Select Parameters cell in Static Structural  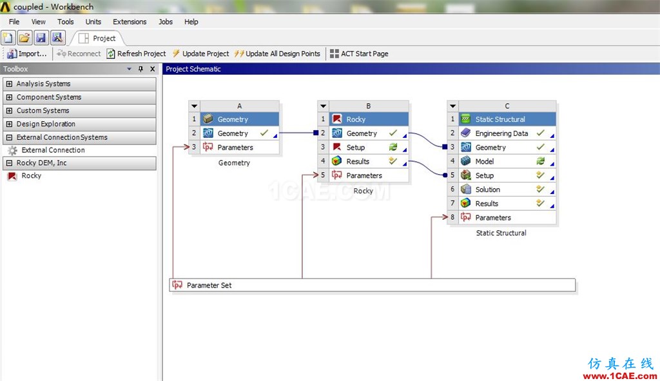point(507,218)
